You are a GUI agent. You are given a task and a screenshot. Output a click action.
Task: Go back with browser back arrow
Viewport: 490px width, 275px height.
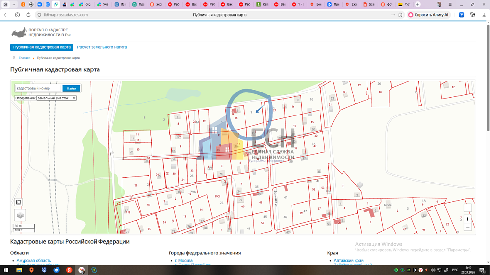[6, 15]
